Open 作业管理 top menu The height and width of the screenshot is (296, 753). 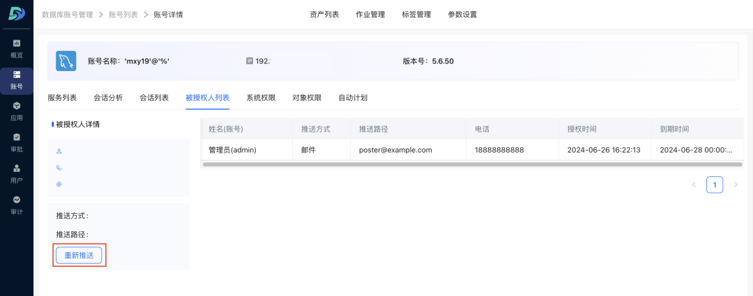pyautogui.click(x=370, y=15)
